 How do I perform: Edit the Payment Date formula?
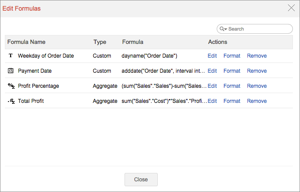[x=212, y=71]
